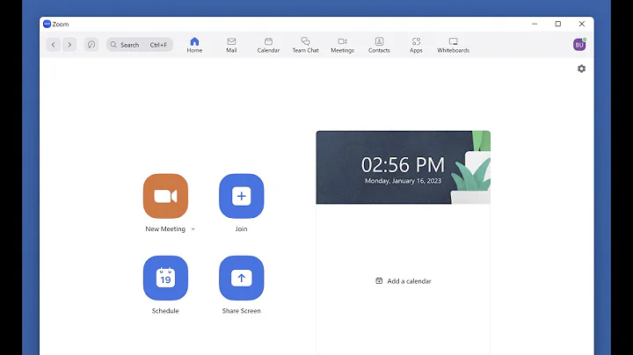Open the Apps tab

(x=416, y=45)
